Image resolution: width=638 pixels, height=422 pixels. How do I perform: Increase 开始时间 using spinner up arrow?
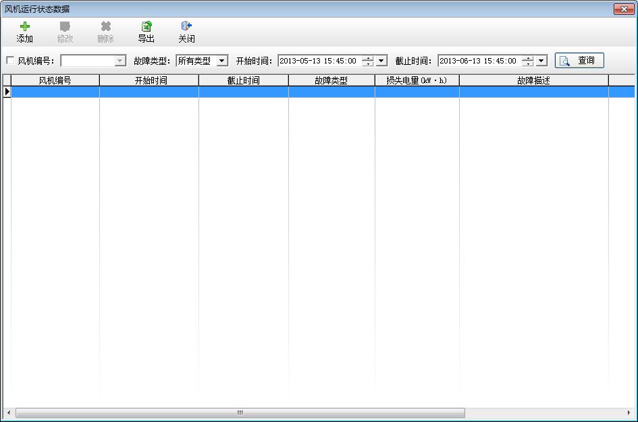(x=368, y=58)
